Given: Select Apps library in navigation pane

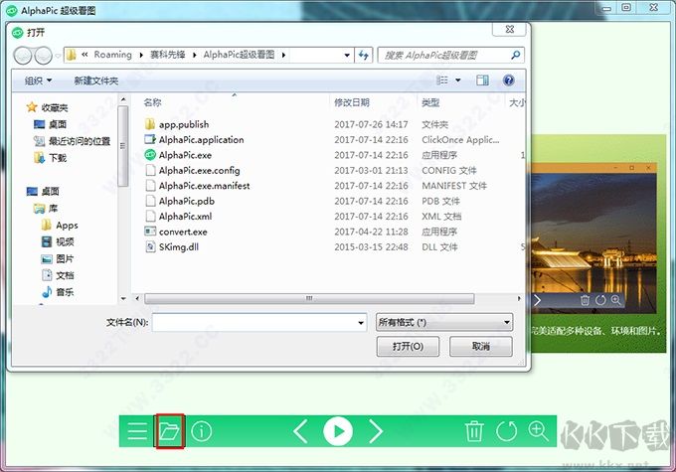Looking at the screenshot, I should [60, 225].
